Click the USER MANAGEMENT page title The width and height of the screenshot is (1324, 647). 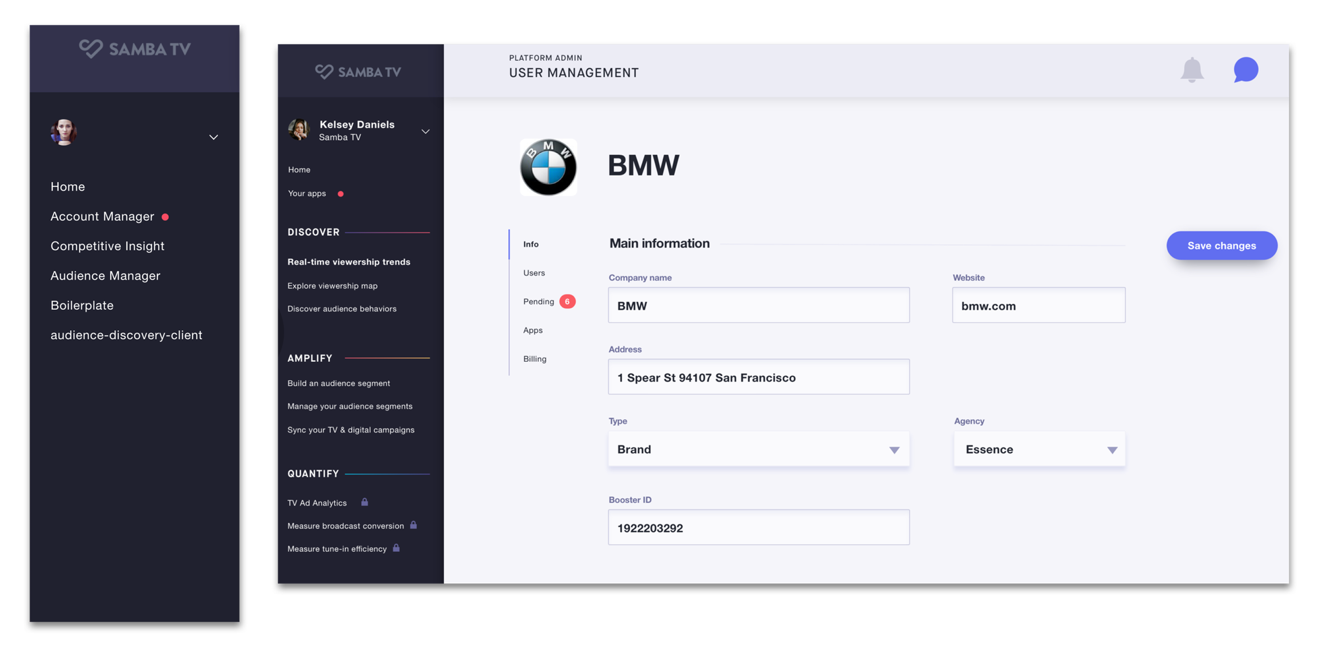coord(574,73)
